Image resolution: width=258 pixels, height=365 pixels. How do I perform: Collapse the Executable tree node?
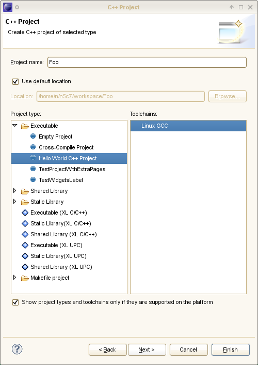click(x=15, y=126)
